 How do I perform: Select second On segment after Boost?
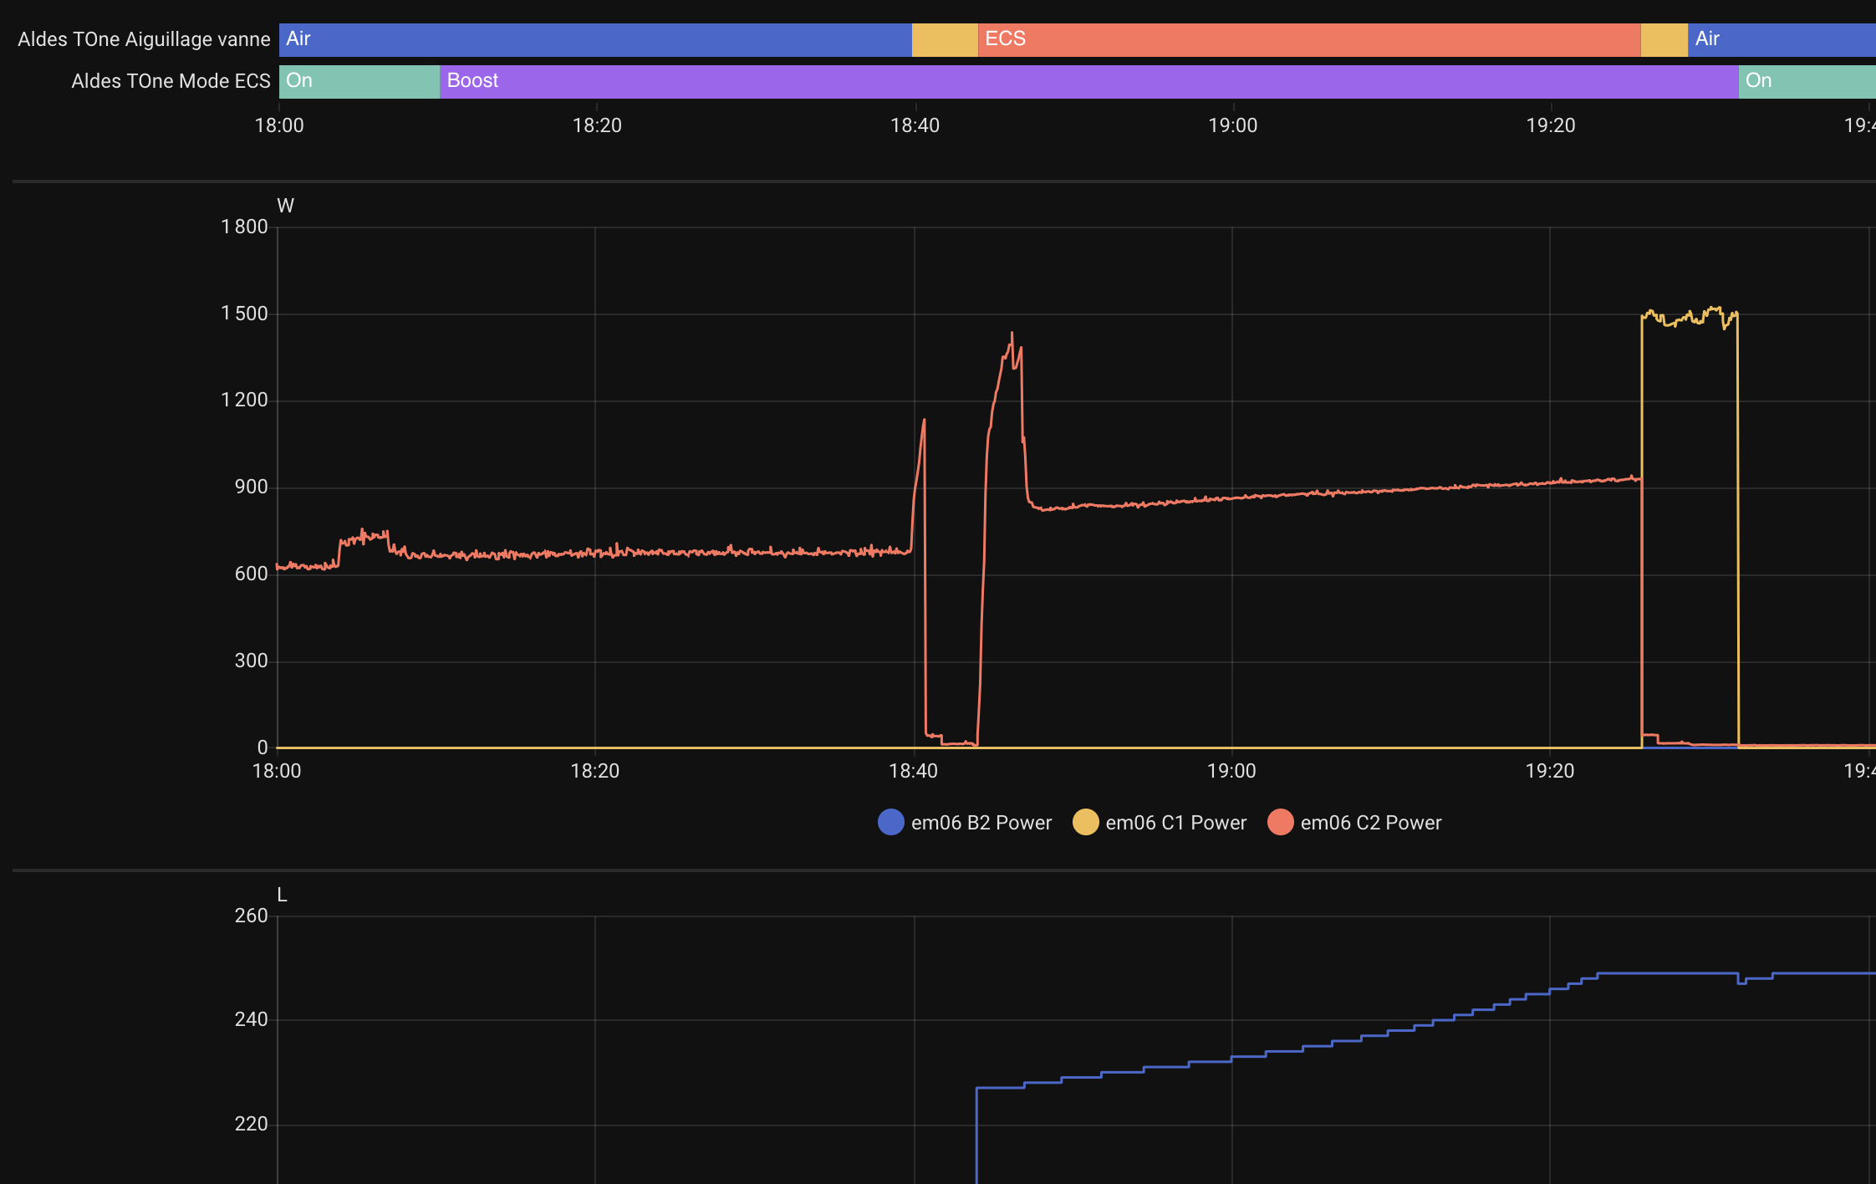click(1806, 81)
